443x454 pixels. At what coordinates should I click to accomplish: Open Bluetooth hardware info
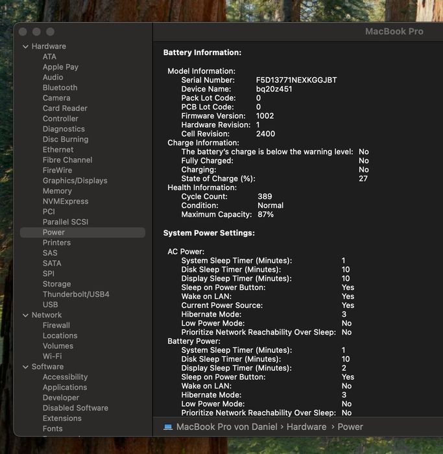[60, 88]
